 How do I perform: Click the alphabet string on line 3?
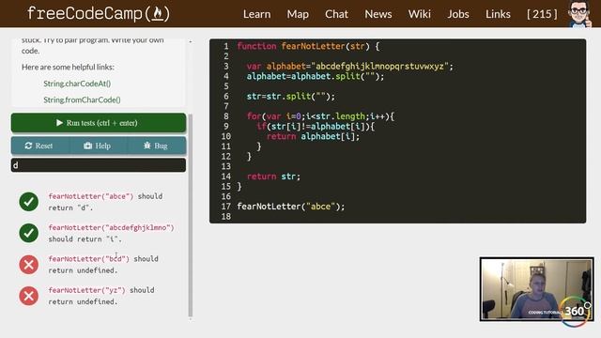379,67
